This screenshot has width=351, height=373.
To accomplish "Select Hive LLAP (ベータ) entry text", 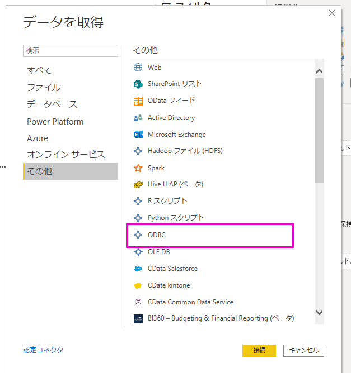I will (x=176, y=184).
